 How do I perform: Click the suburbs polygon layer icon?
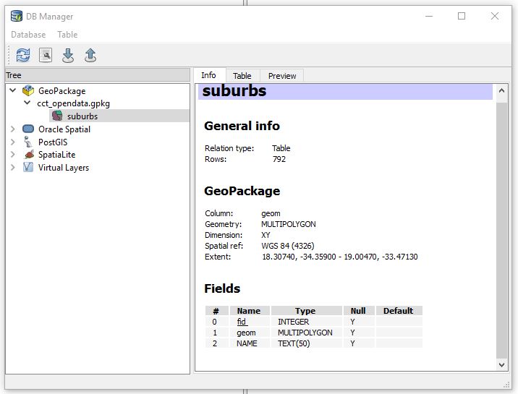[x=57, y=116]
